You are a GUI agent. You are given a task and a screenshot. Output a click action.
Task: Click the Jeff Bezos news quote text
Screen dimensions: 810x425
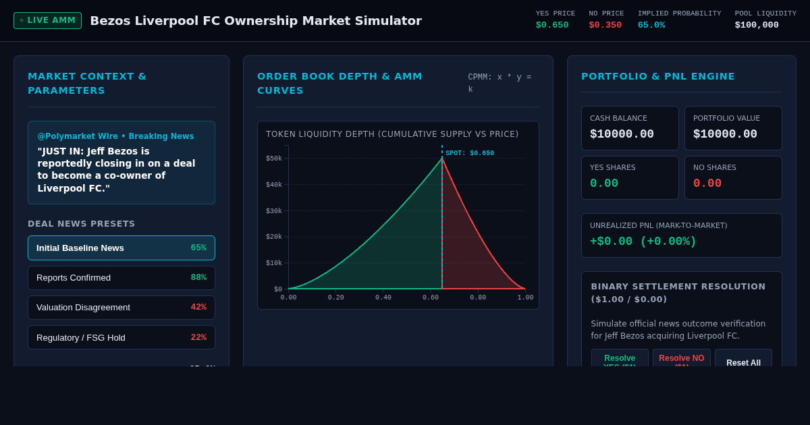coord(116,170)
